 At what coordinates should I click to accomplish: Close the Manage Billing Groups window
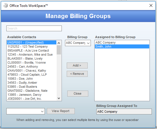[x=151, y=5]
